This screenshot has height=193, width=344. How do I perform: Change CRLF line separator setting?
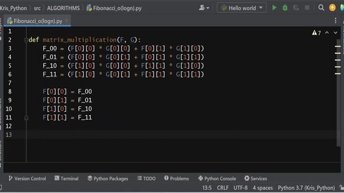[x=223, y=188]
